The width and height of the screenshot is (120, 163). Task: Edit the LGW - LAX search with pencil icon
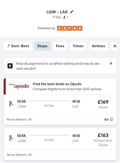pyautogui.click(x=72, y=12)
